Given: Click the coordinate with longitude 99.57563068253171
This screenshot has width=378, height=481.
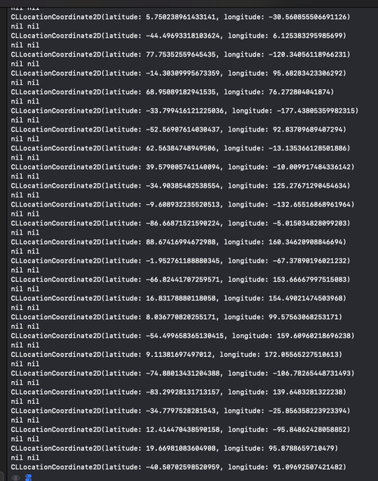Looking at the screenshot, I should click(176, 317).
